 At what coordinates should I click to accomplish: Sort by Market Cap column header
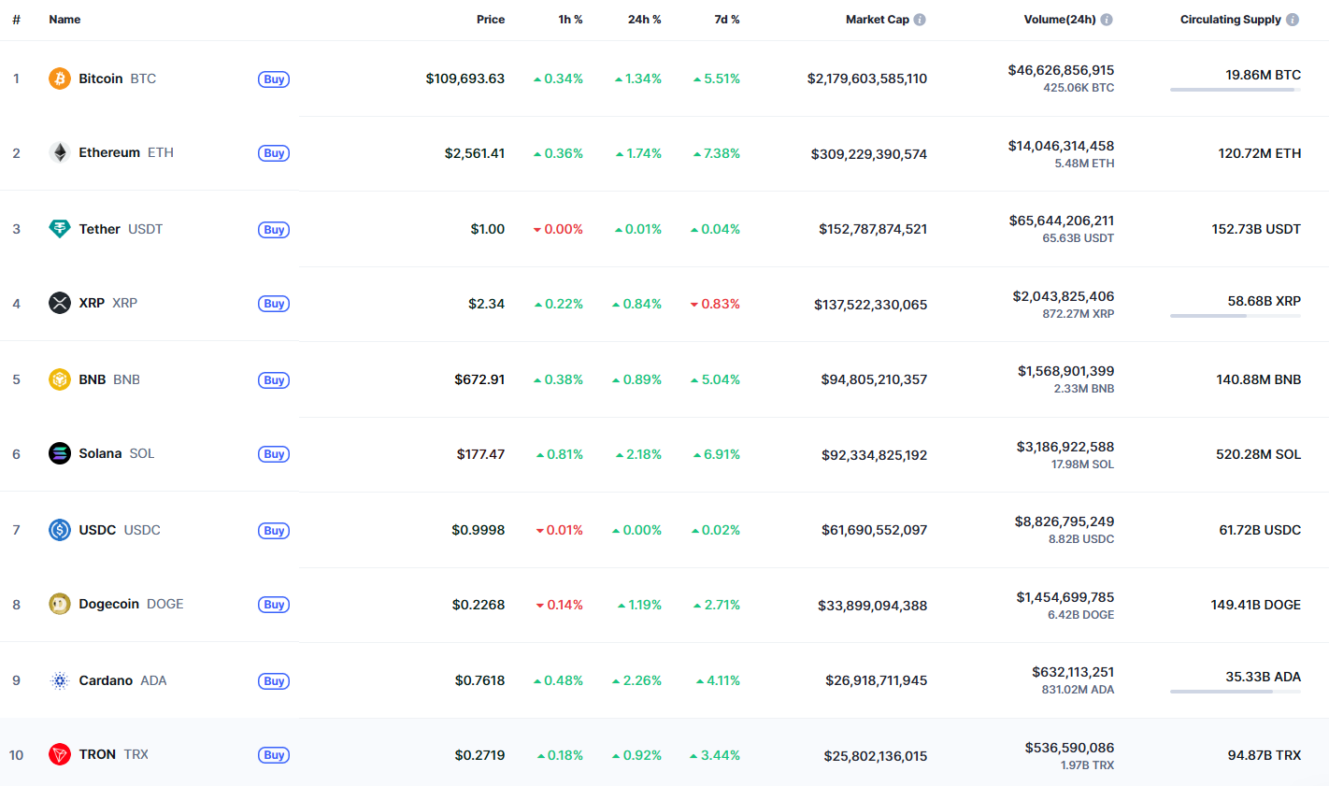[878, 20]
